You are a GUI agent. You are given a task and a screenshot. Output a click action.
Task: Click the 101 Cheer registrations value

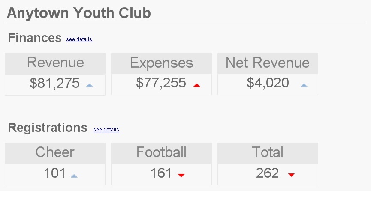click(54, 173)
